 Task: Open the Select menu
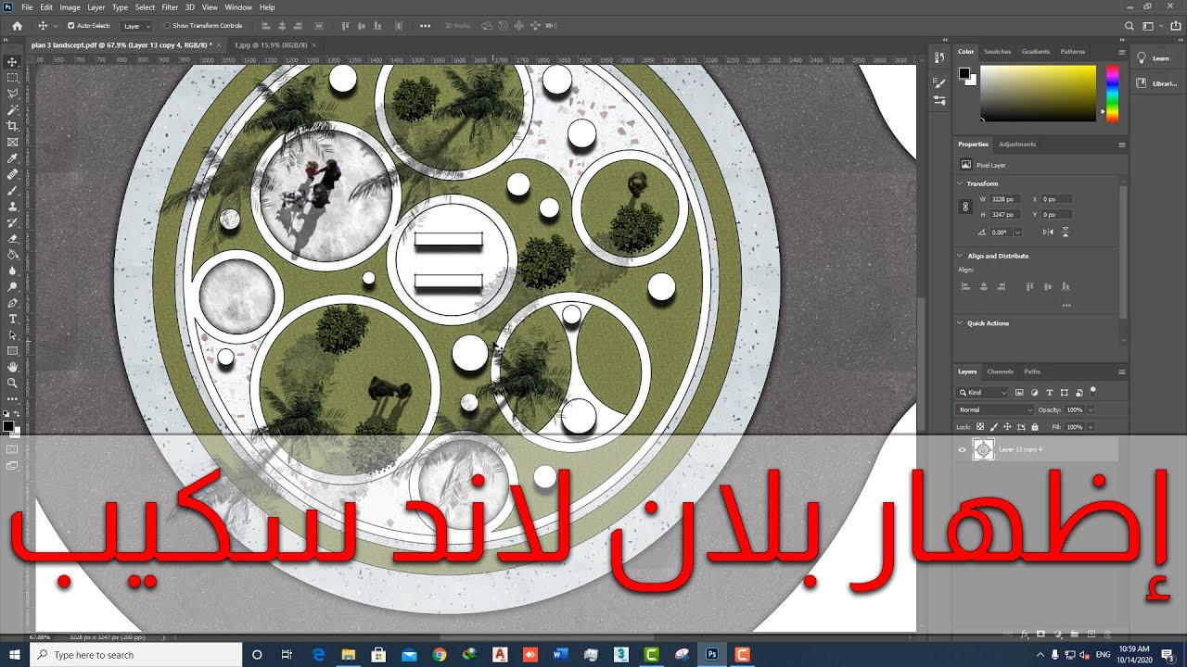145,7
